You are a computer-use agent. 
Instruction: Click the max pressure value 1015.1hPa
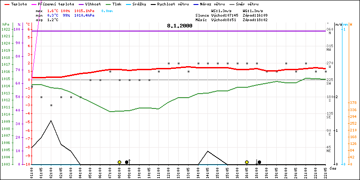84,10
